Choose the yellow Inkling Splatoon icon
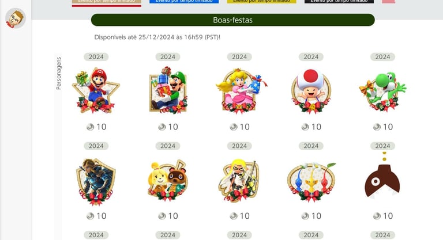 tap(239, 181)
